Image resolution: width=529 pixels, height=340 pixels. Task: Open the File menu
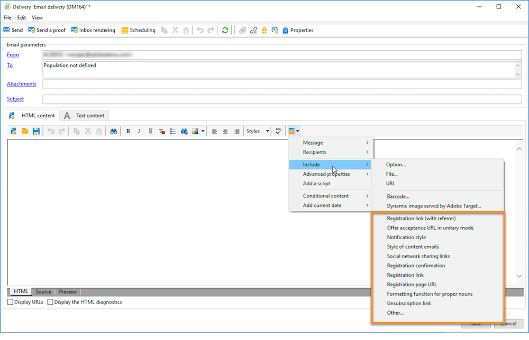(x=7, y=17)
